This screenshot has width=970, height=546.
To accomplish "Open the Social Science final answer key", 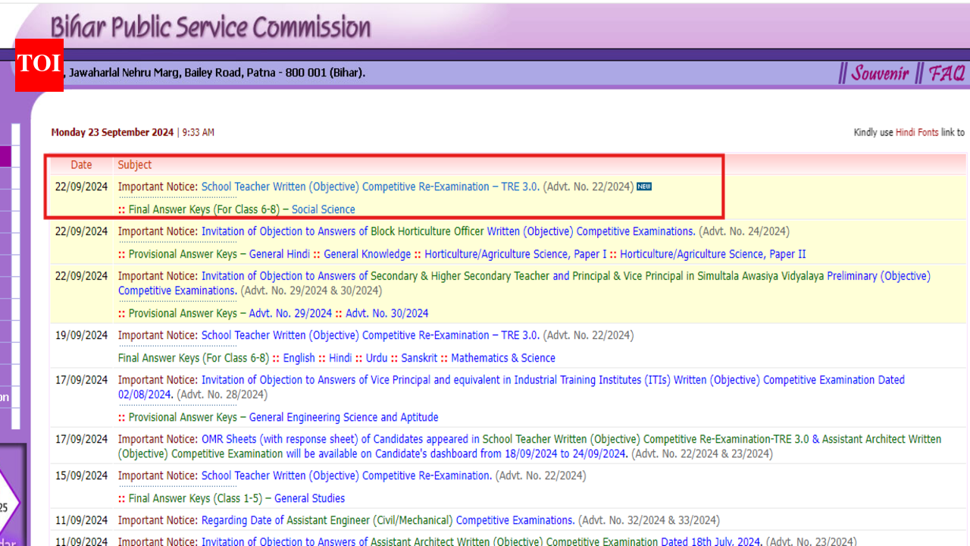I will 323,209.
